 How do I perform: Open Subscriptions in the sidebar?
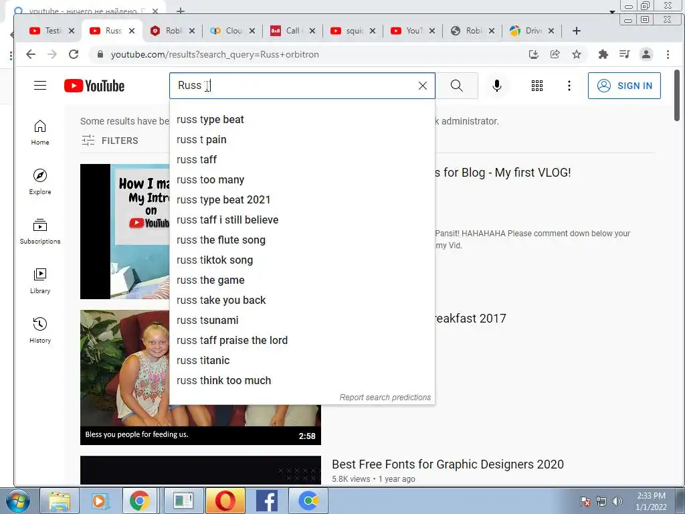point(39,231)
